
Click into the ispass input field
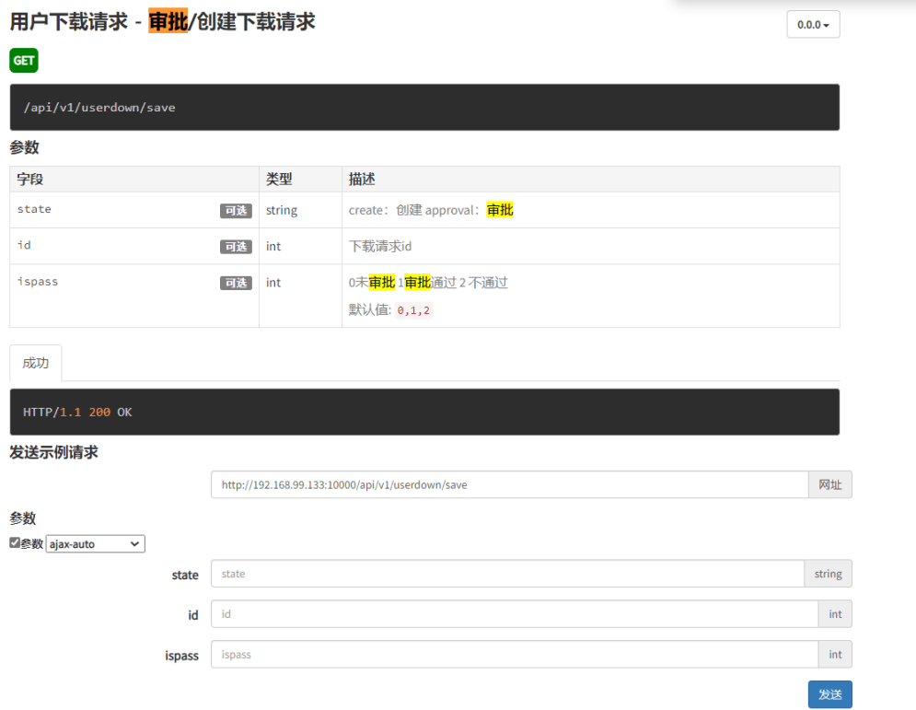click(514, 655)
